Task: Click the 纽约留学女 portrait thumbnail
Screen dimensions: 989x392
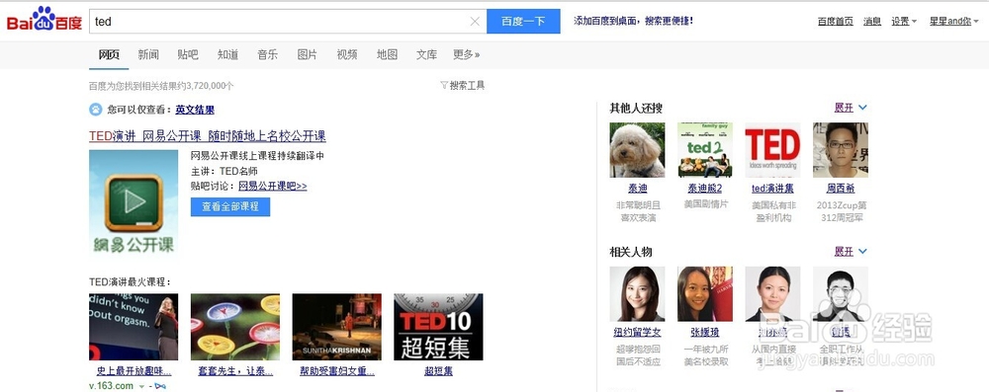Action: click(x=637, y=293)
